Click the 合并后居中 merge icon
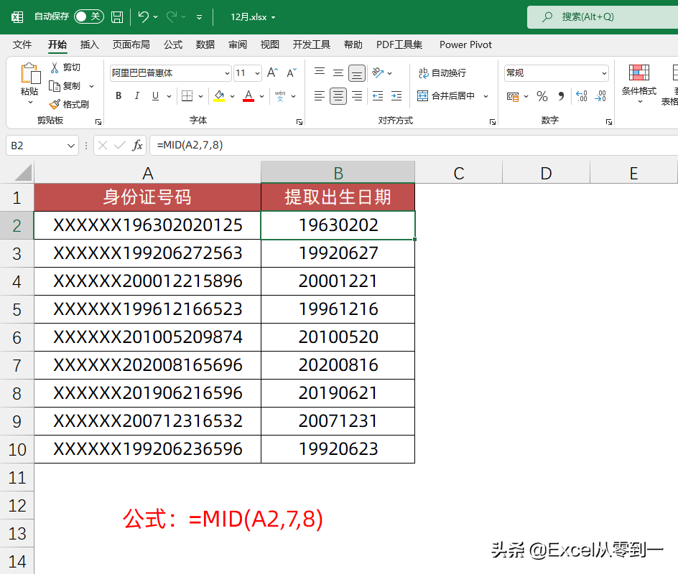The image size is (678, 574). point(422,95)
